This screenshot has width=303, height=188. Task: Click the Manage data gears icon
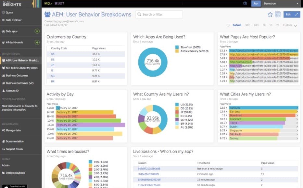(3, 130)
